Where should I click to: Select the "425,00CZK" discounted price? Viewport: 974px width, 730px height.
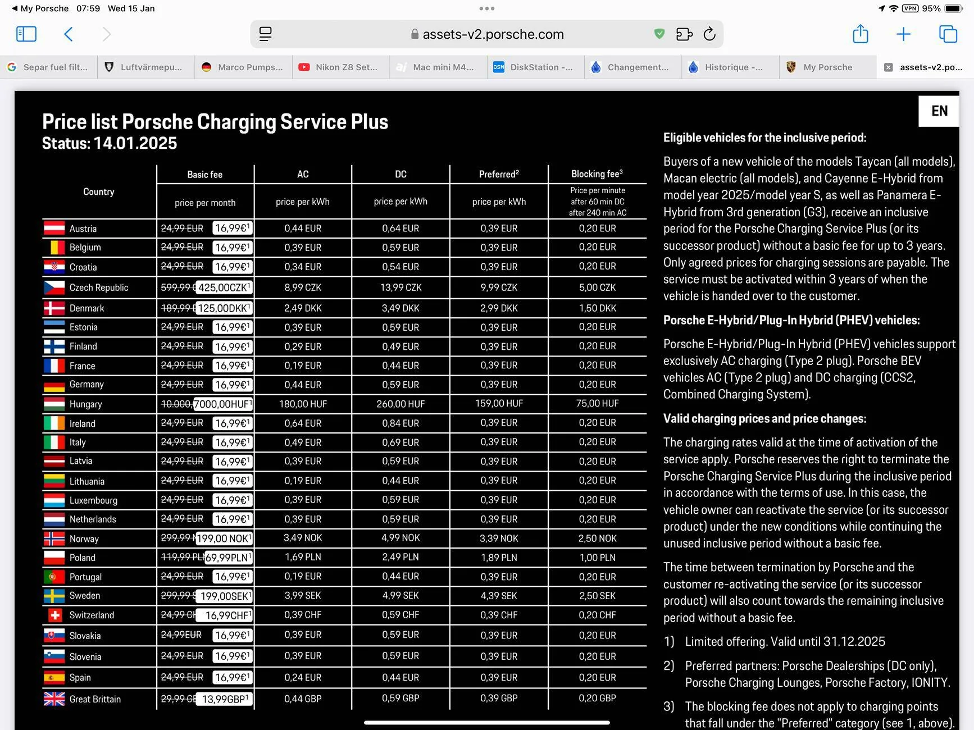pyautogui.click(x=225, y=288)
